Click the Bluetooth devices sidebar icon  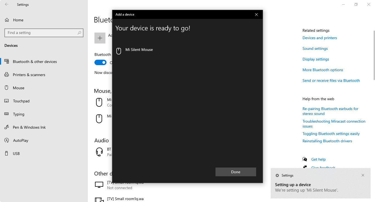(7, 62)
